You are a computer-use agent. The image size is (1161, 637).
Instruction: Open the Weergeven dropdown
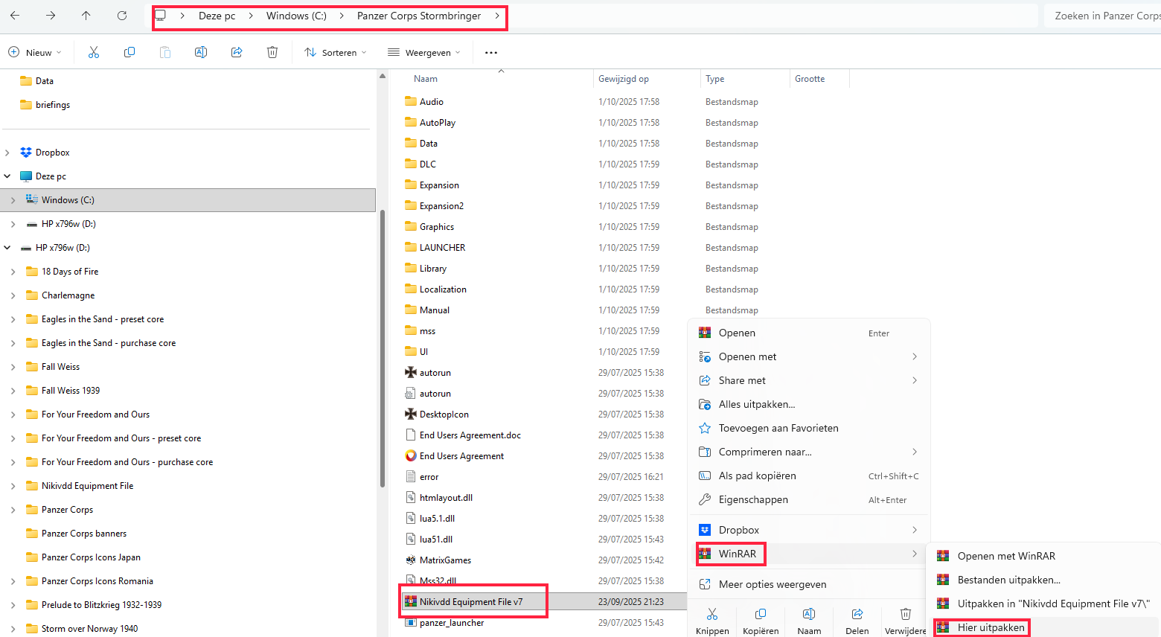tap(424, 53)
